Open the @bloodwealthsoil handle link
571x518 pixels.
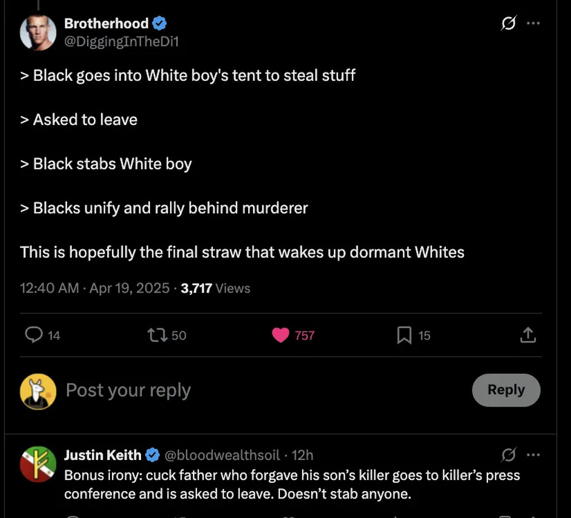(222, 455)
